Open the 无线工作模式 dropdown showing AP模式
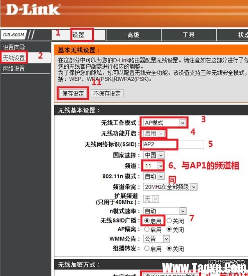 [164, 123]
